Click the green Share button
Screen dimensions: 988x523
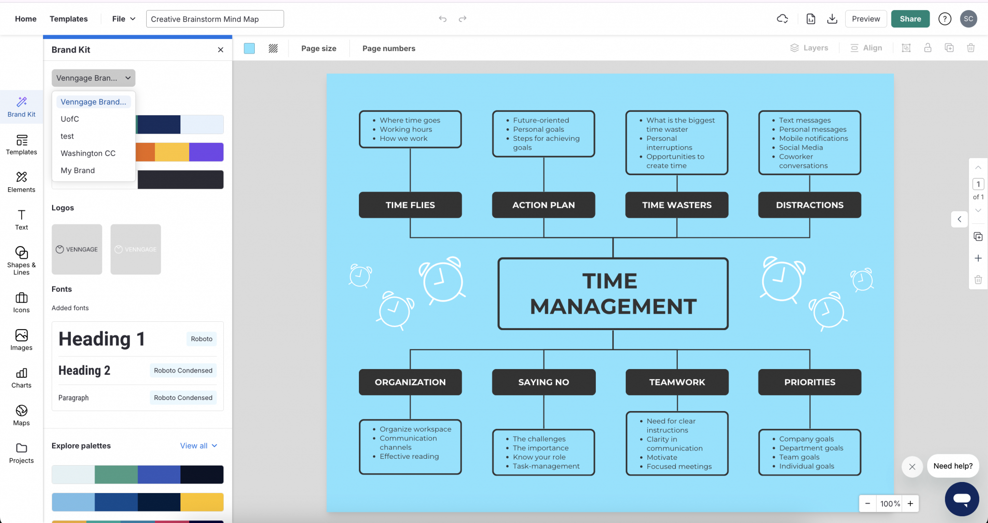[910, 19]
